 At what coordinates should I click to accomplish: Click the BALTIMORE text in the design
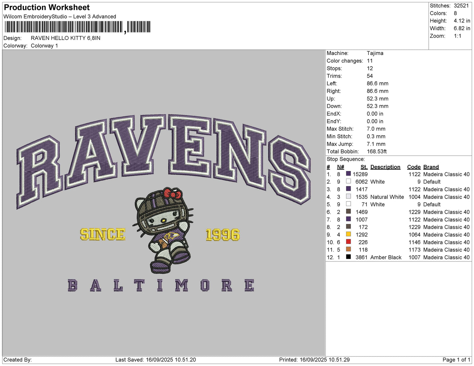pos(161,285)
